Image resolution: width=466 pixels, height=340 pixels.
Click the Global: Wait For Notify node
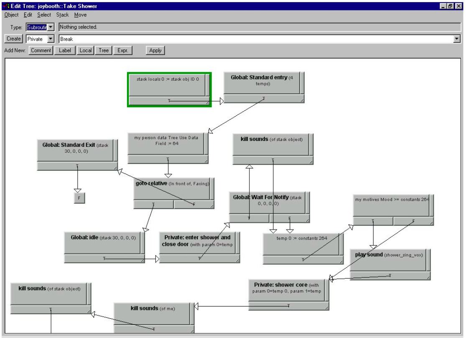point(267,202)
